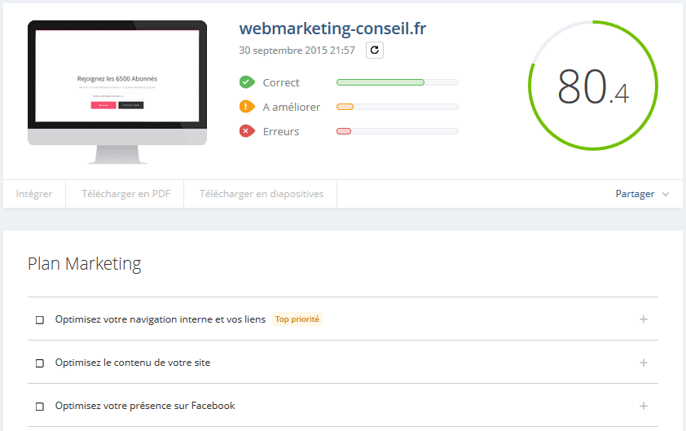Click the A améliorer label text
The image size is (686, 431).
click(x=292, y=108)
